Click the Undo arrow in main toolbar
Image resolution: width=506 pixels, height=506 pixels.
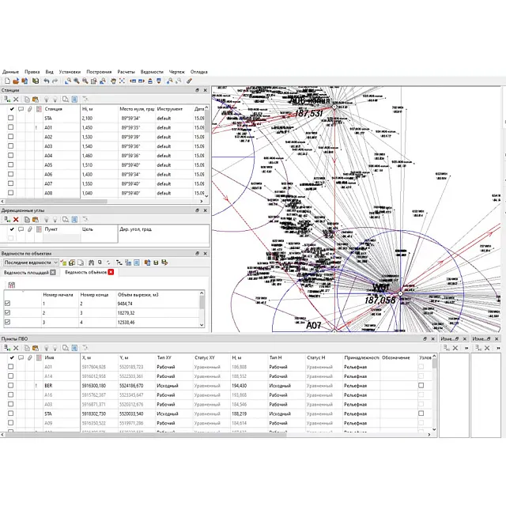(47, 81)
